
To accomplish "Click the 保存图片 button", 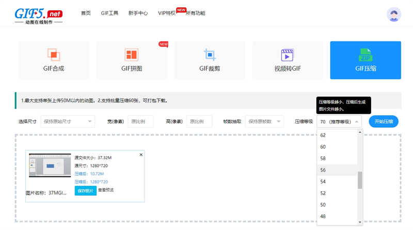I will point(86,191).
